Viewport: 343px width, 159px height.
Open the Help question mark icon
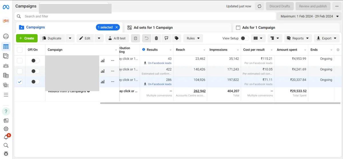click(x=6, y=111)
